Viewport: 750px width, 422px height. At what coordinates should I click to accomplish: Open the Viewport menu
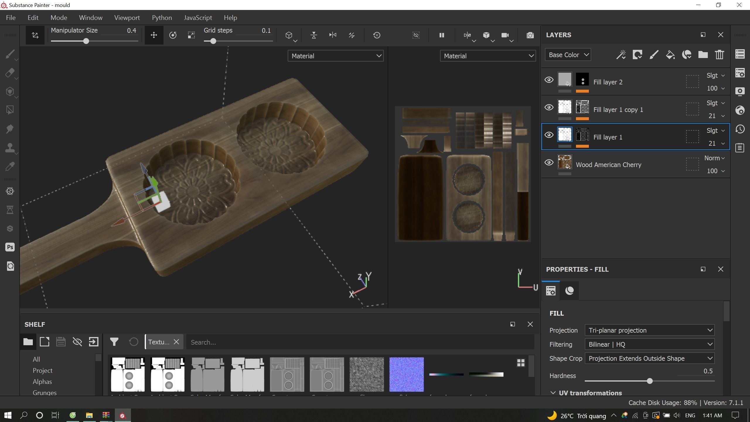tap(127, 18)
